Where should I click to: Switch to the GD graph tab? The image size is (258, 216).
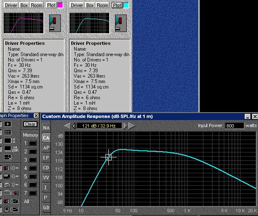click(46, 207)
